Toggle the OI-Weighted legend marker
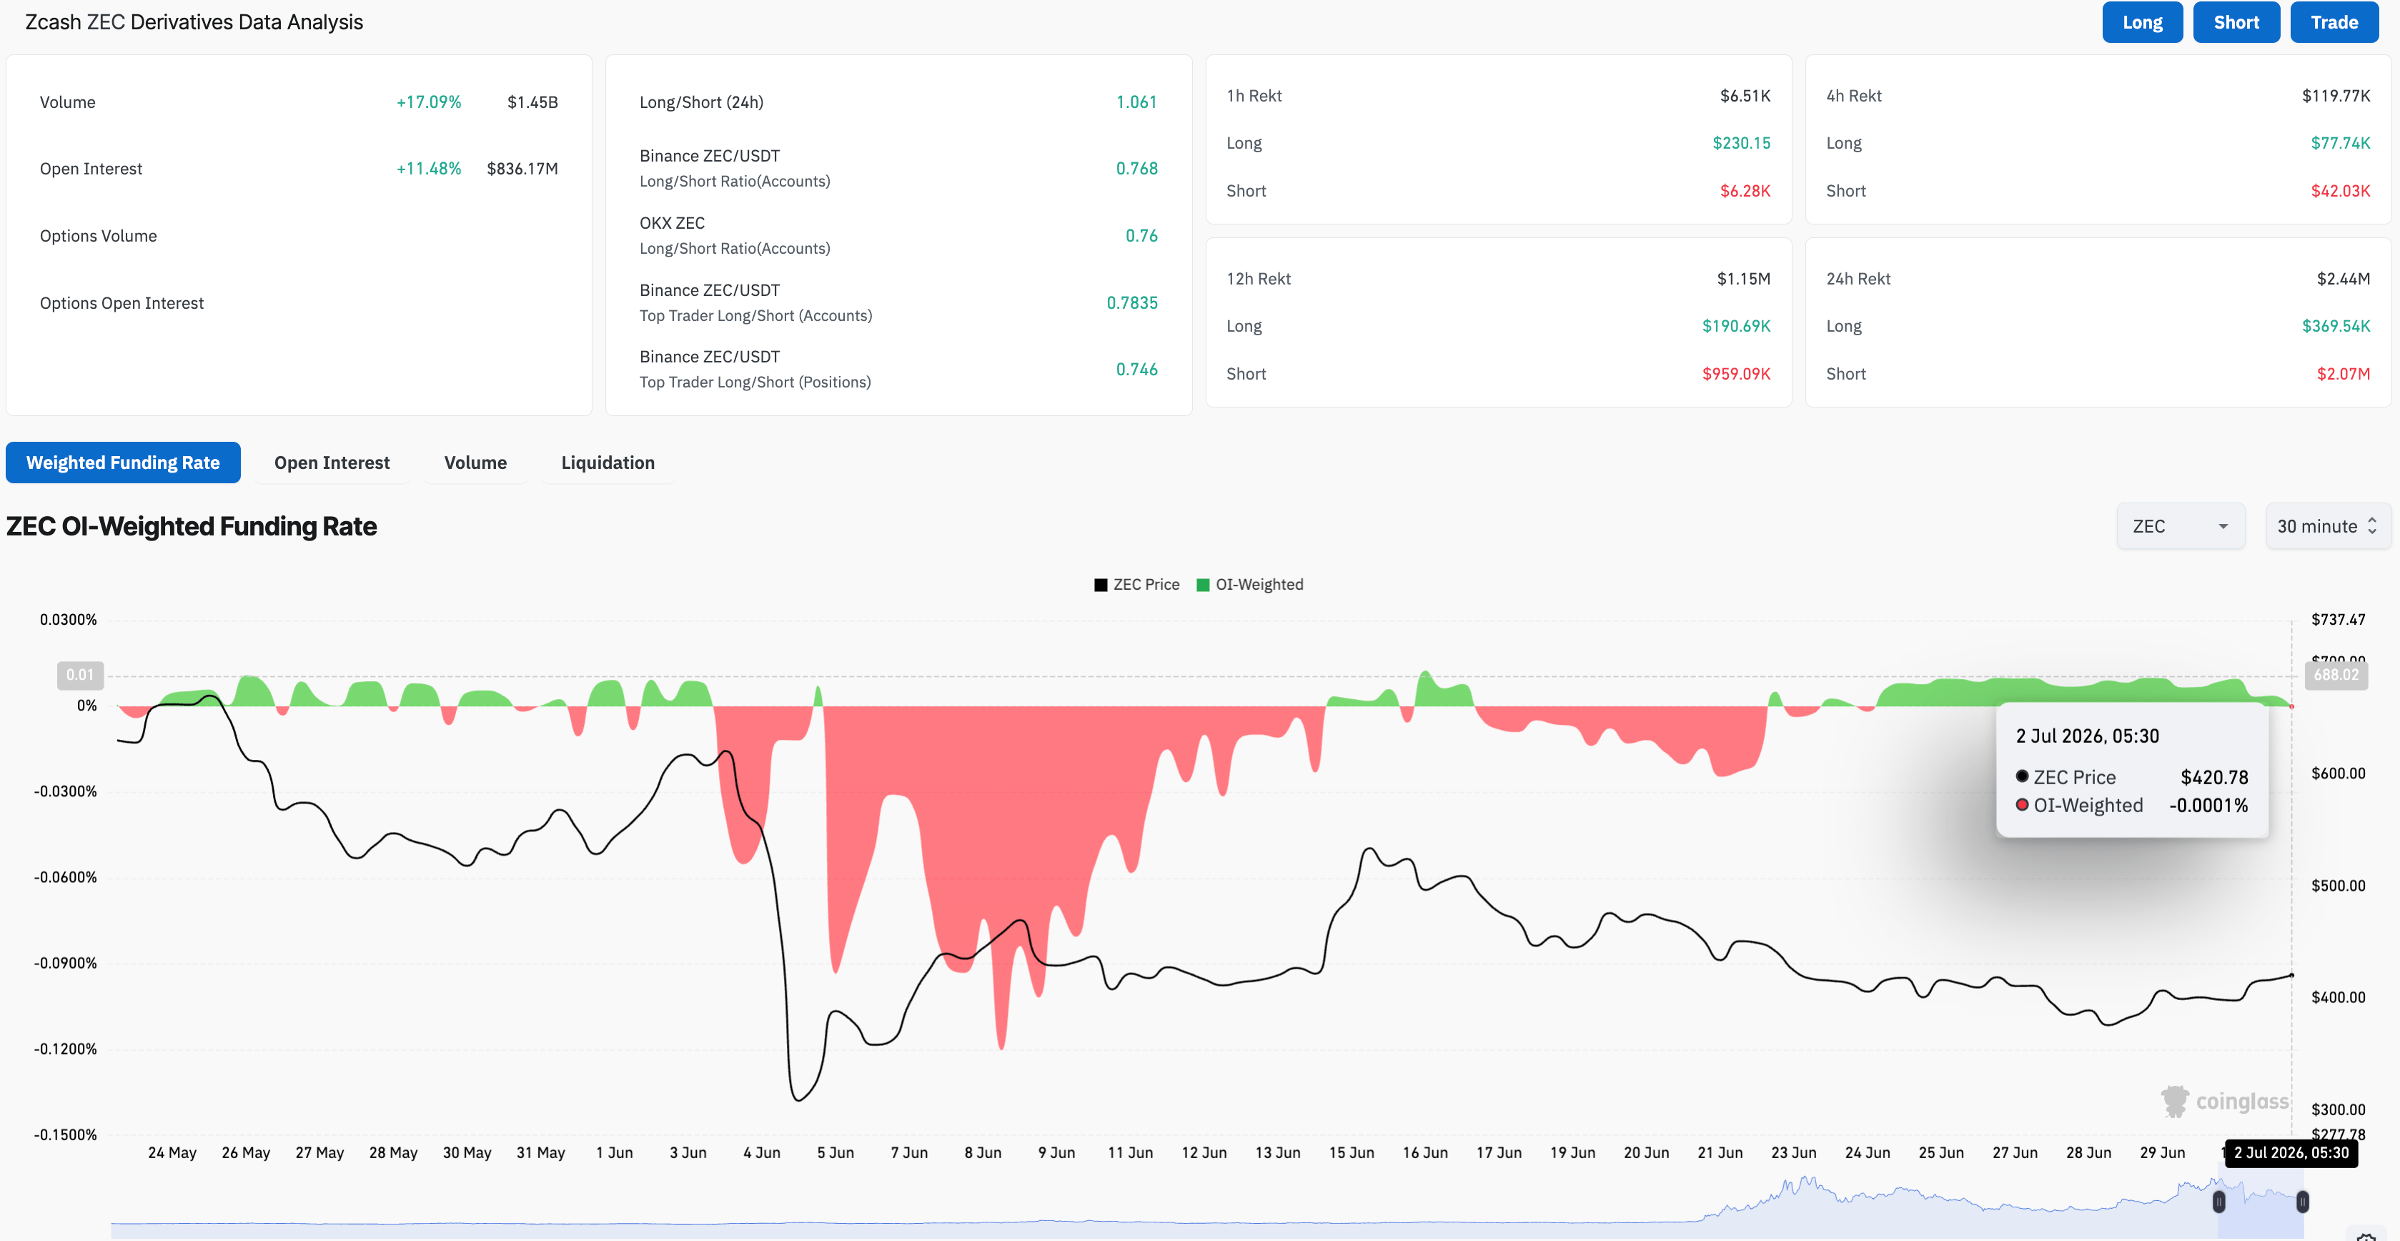The image size is (2400, 1241). point(1203,585)
